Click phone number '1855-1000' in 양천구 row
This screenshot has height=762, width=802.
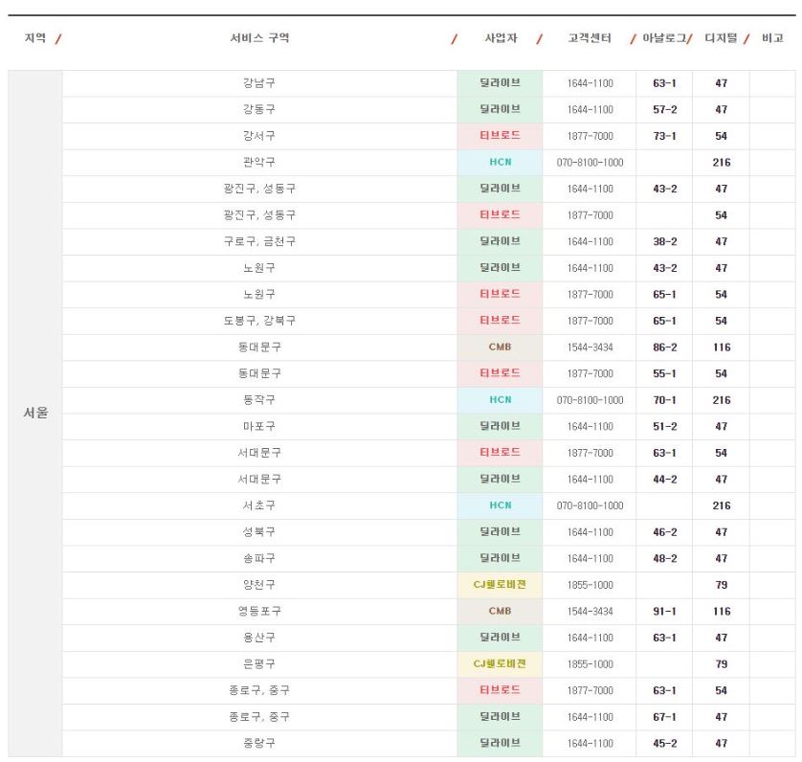point(590,585)
